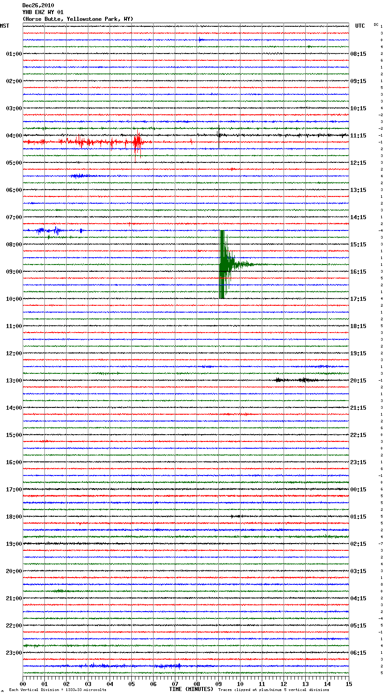The width and height of the screenshot is (385, 696).
Task: Select the 15:00 MST time label
Action: click(x=14, y=435)
